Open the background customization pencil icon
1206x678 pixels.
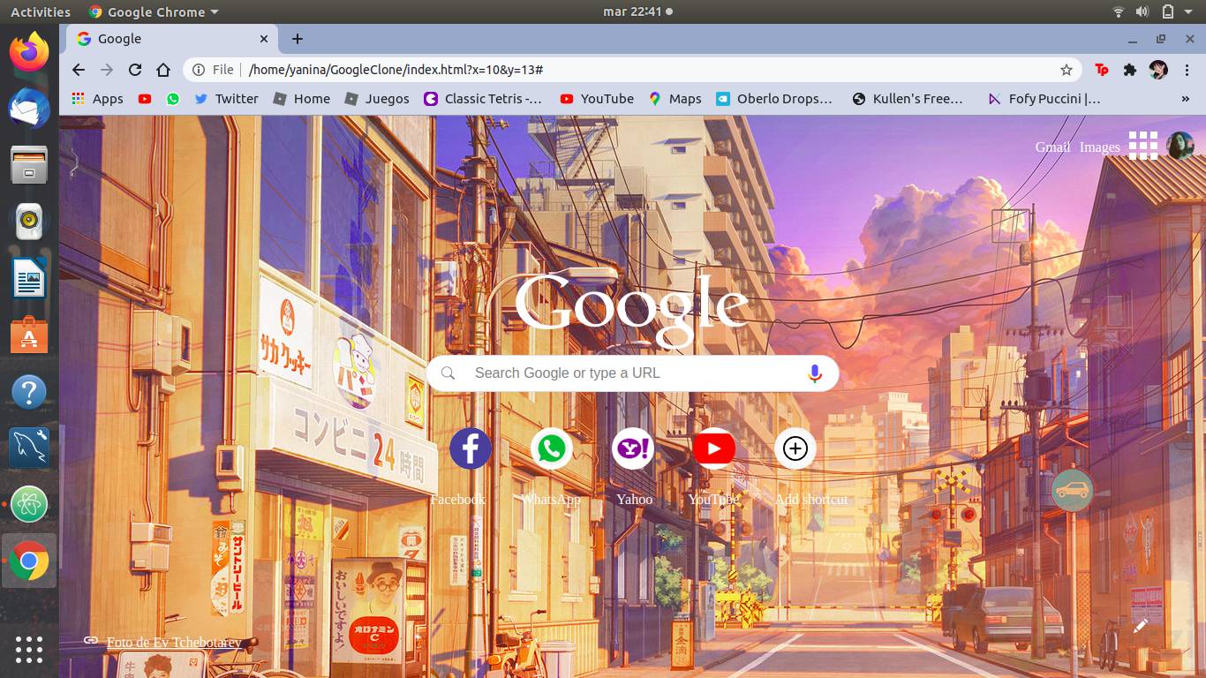[1138, 627]
